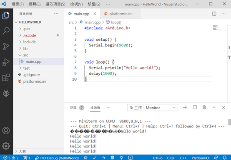Image resolution: width=231 pixels, height=160 pixels.
Task: Open the Go (G) menu
Action: point(94,4)
